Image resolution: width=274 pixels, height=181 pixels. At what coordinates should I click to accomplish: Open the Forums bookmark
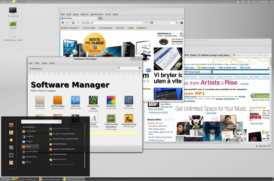click(x=119, y=28)
